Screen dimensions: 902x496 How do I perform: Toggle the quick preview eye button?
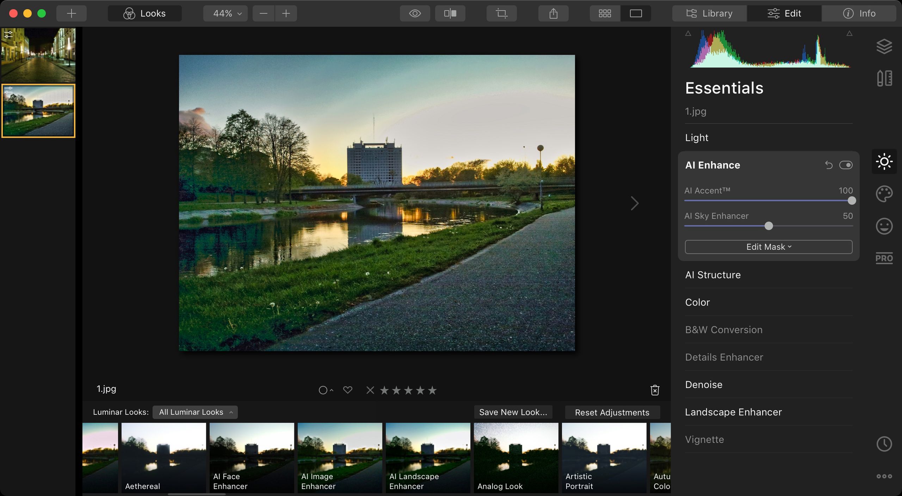point(415,13)
